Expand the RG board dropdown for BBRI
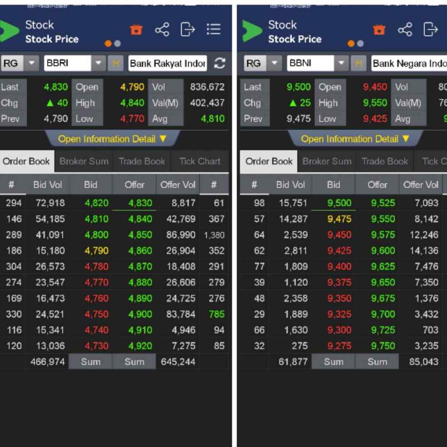The width and height of the screenshot is (447, 447). pos(31,63)
